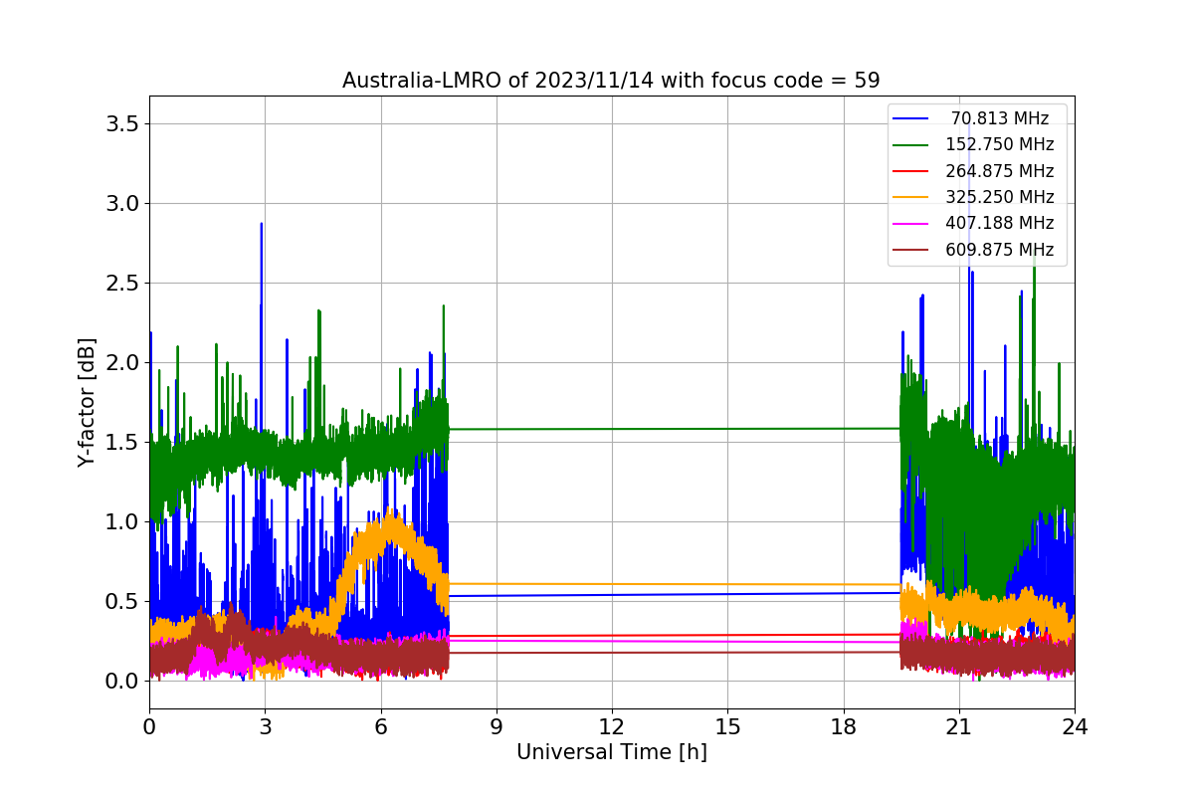
Task: Click the 2.5 tick label on y-axis
Action: tap(121, 284)
